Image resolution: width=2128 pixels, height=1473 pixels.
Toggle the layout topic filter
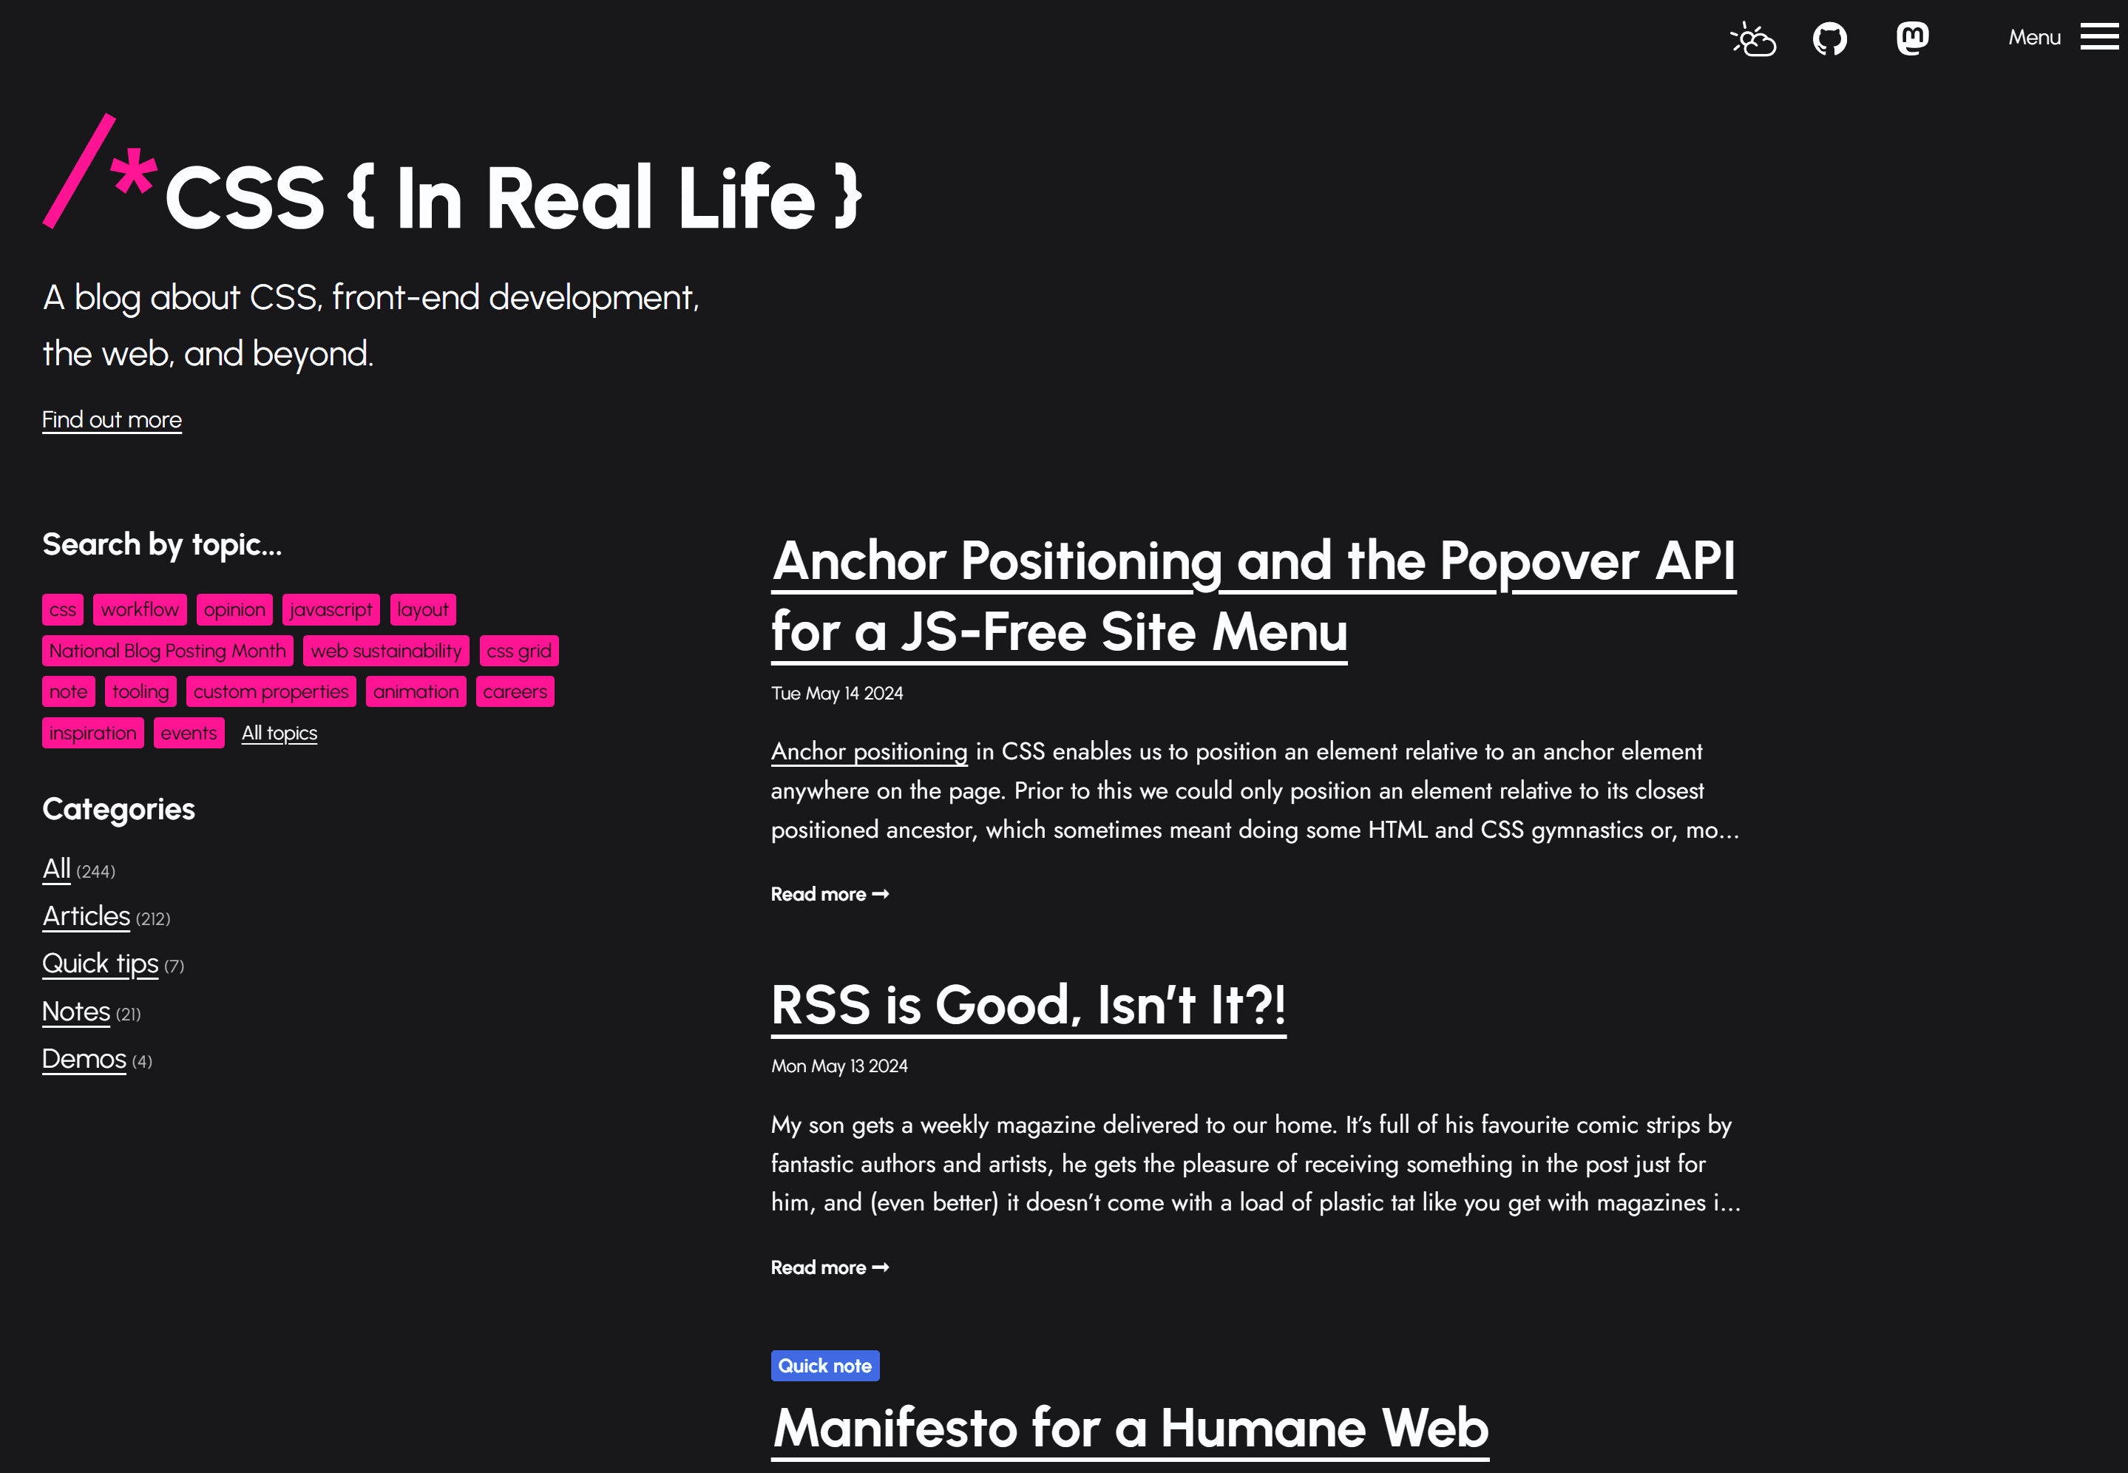tap(422, 608)
